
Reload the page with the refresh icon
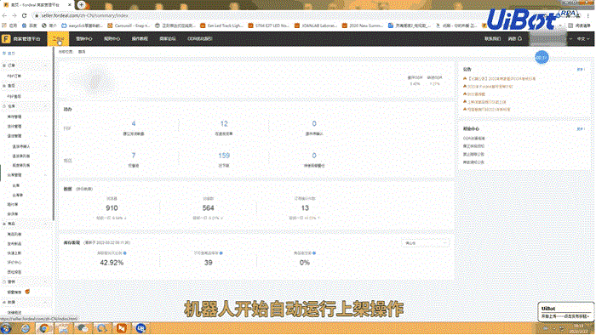pos(24,15)
